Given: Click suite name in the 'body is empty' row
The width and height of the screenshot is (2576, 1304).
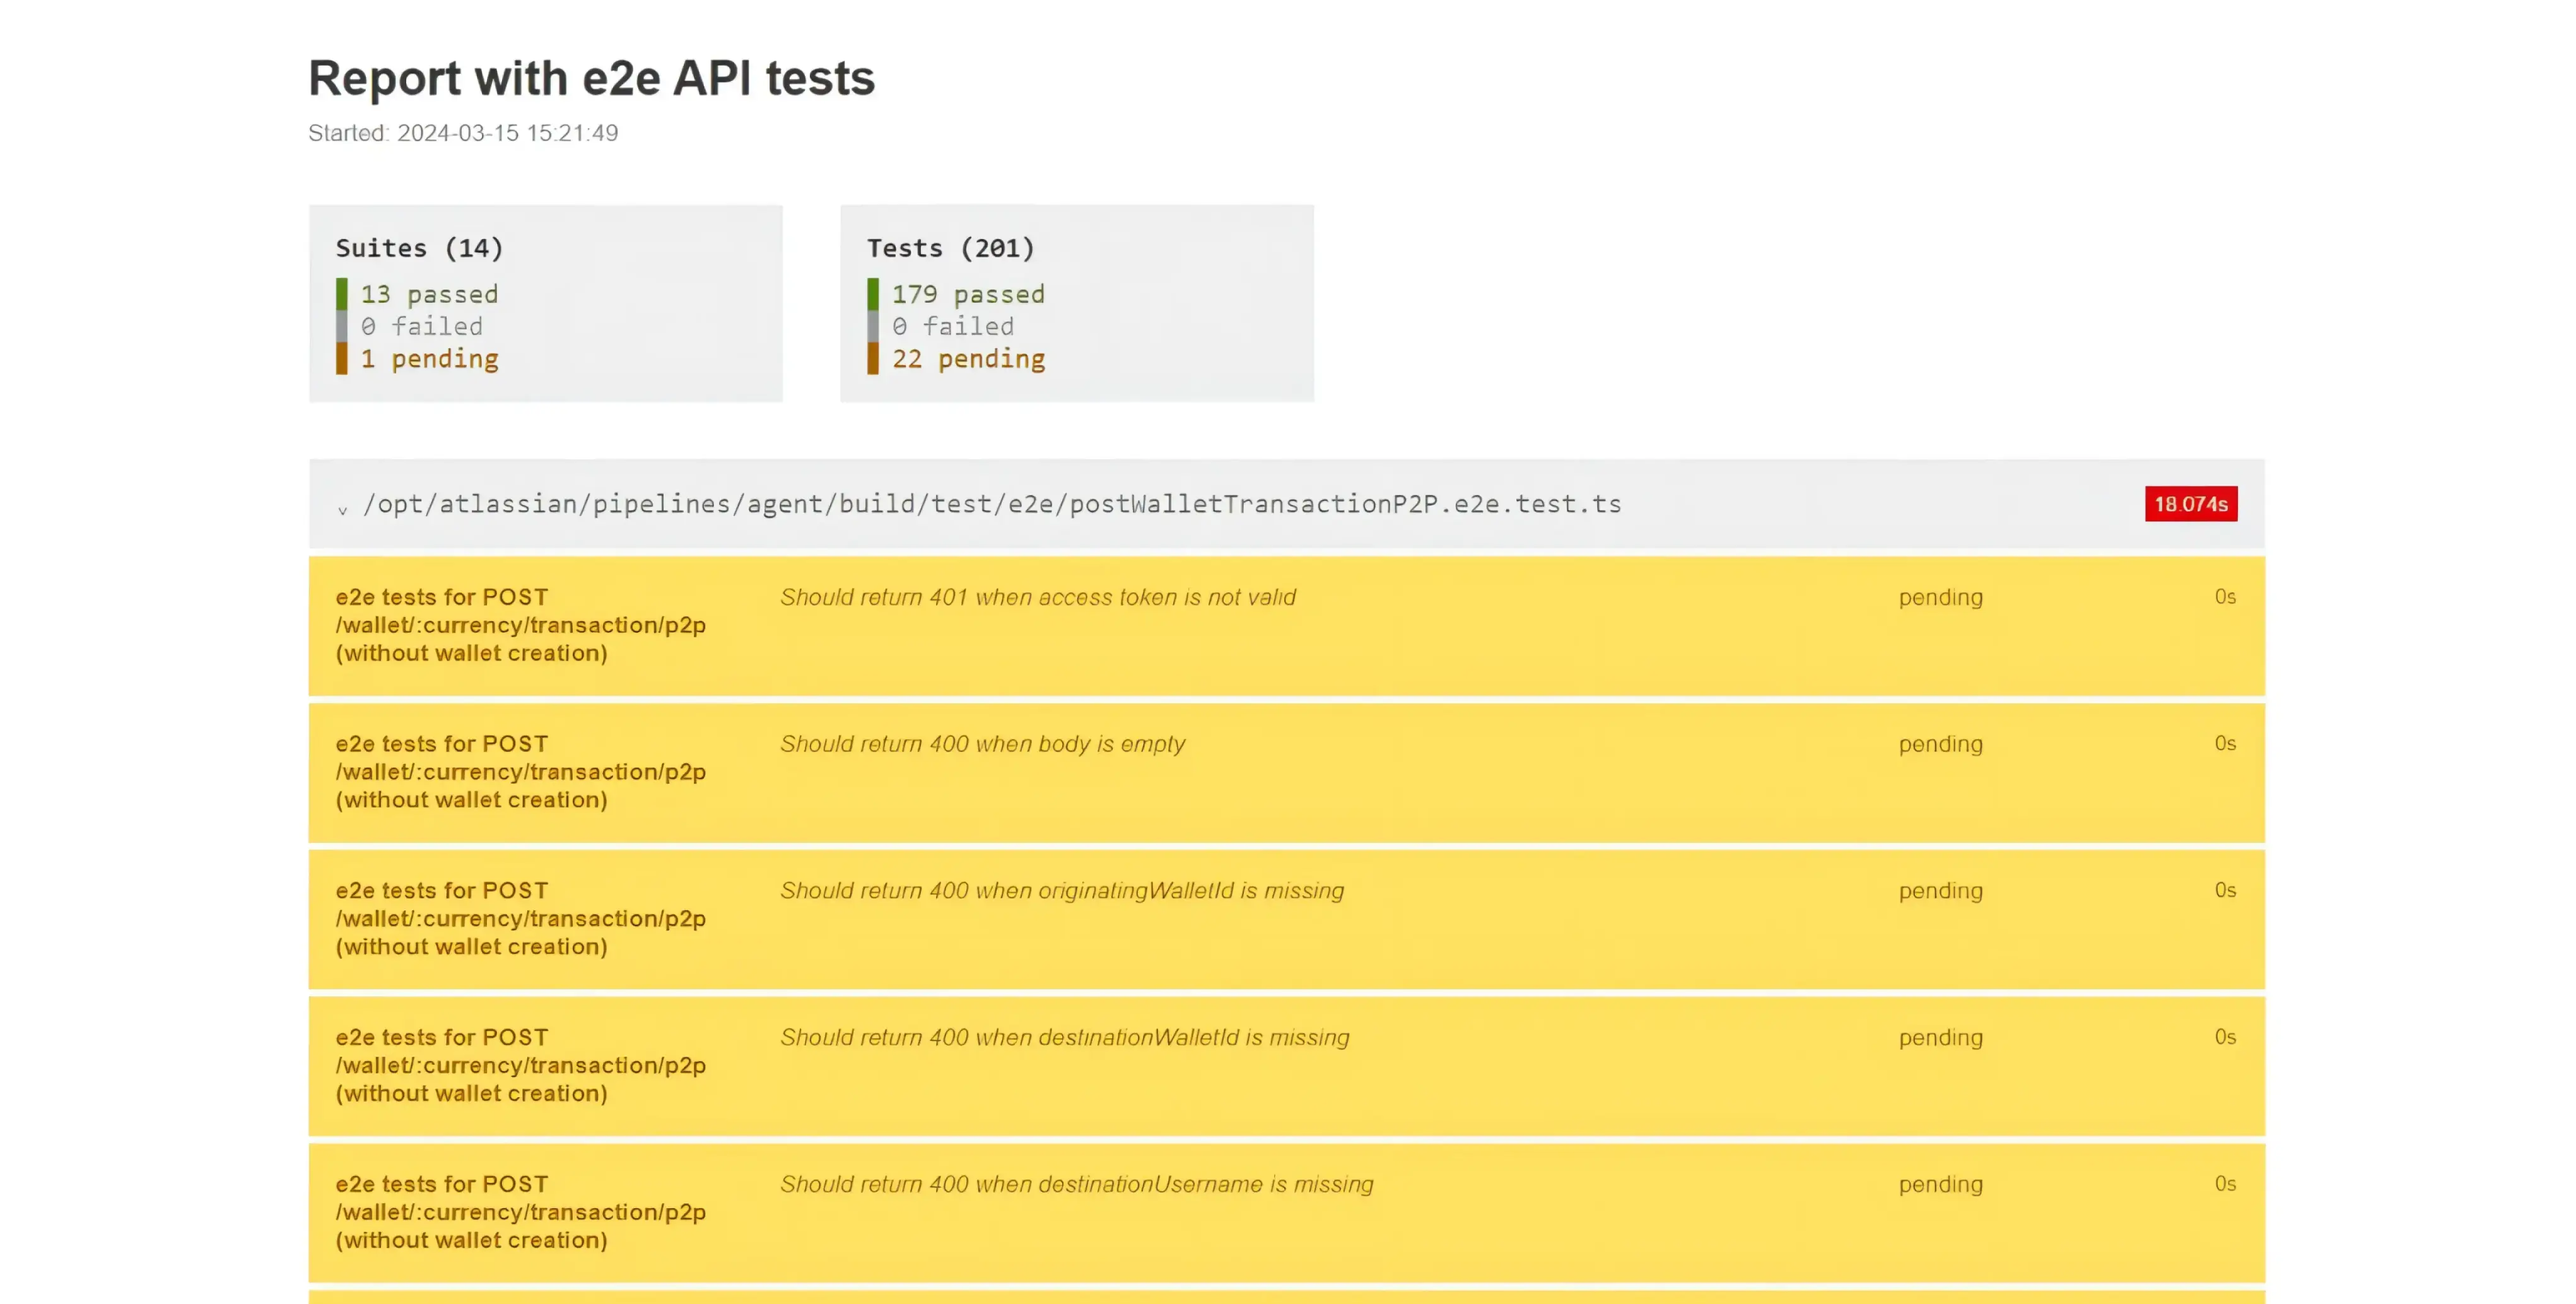Looking at the screenshot, I should pyautogui.click(x=520, y=772).
